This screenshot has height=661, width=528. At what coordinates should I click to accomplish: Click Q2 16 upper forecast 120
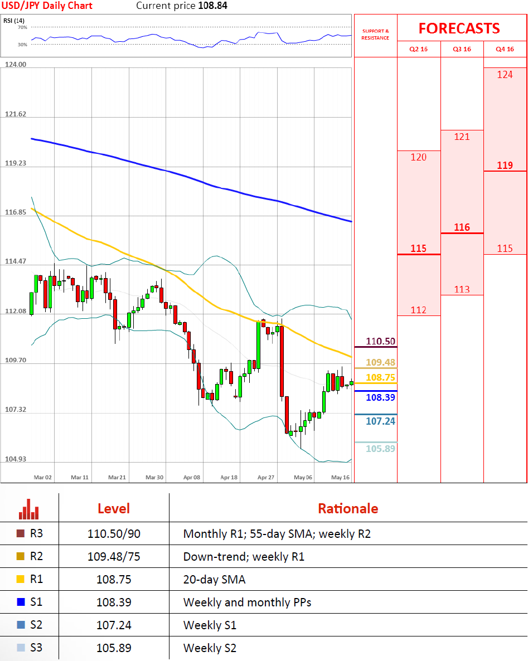(x=418, y=157)
